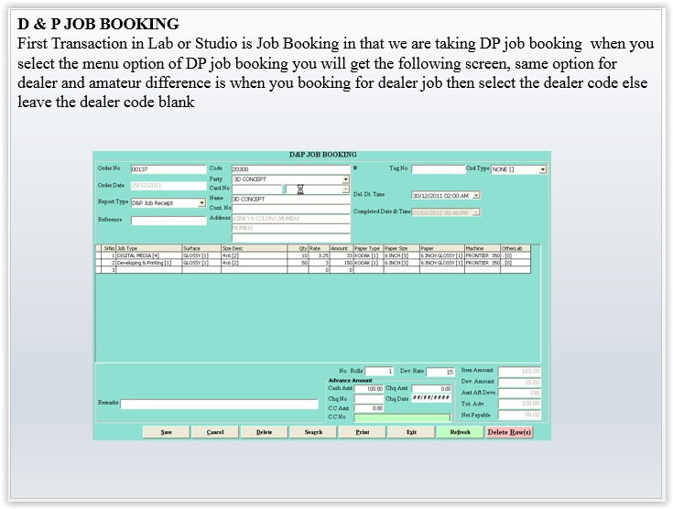Click the No. Rolls input field
The height and width of the screenshot is (509, 673).
click(x=379, y=372)
